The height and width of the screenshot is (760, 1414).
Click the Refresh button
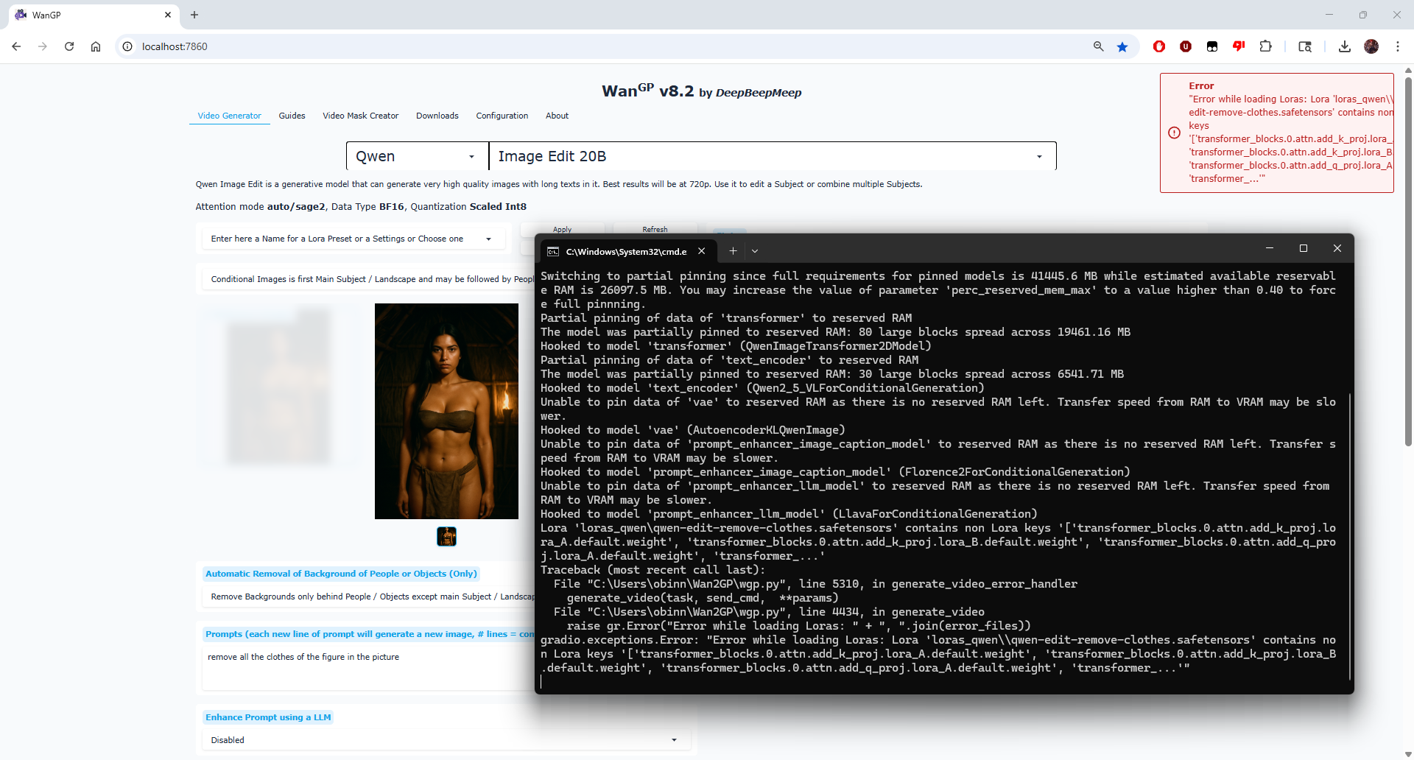pyautogui.click(x=655, y=229)
